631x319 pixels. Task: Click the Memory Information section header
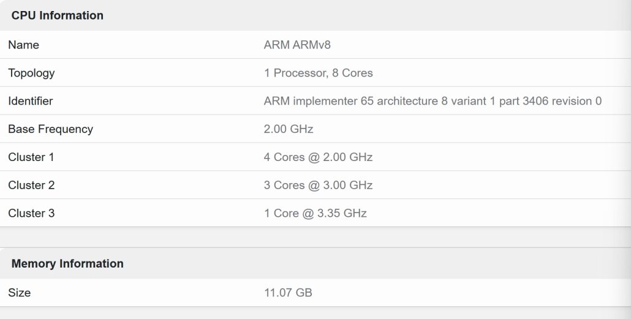point(67,264)
